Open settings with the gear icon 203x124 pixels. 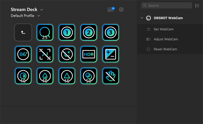[121, 10]
